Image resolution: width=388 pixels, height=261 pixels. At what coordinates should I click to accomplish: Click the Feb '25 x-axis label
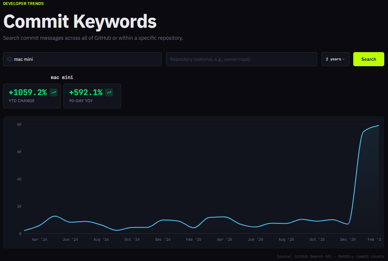click(x=194, y=239)
